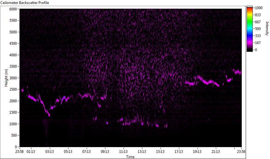Click the 1000 height axis label
The height and width of the screenshot is (159, 270).
[x=13, y=124]
